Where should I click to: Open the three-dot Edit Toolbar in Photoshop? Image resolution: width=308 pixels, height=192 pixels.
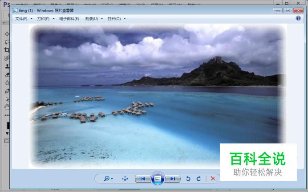pyautogui.click(x=7, y=115)
